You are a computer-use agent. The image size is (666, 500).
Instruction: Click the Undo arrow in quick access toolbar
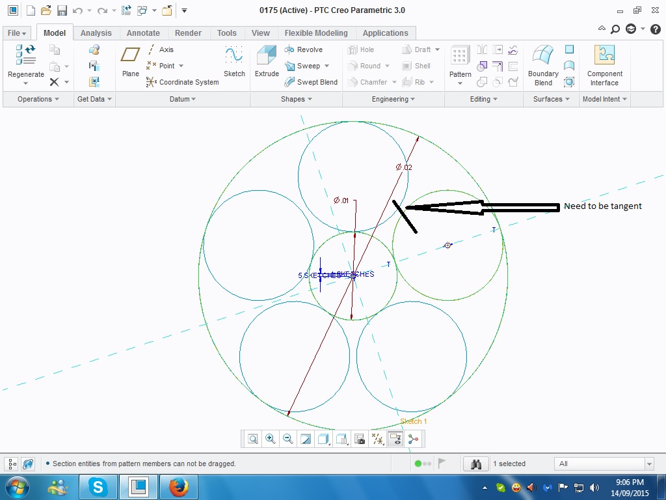click(77, 10)
